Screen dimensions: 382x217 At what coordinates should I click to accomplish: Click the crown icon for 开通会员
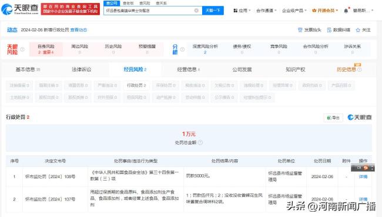point(314,11)
